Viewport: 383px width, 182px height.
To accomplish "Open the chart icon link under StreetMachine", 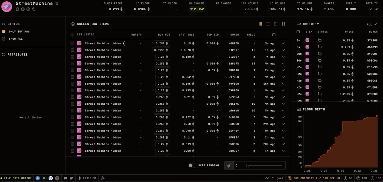I will [x=33, y=9].
